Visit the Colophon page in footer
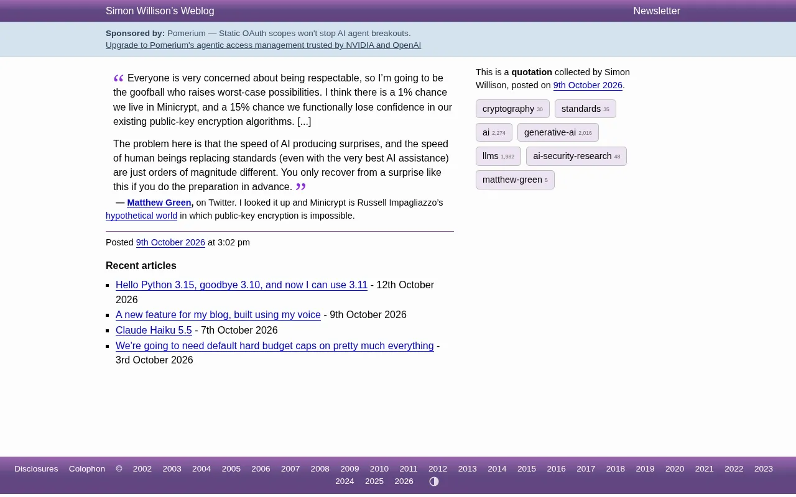Image resolution: width=796 pixels, height=497 pixels. pyautogui.click(x=87, y=469)
